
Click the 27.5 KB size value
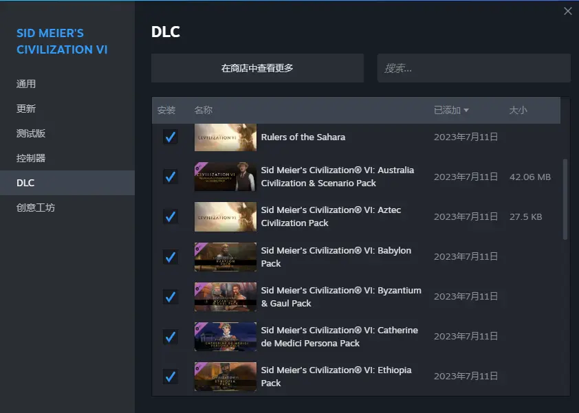pyautogui.click(x=526, y=216)
